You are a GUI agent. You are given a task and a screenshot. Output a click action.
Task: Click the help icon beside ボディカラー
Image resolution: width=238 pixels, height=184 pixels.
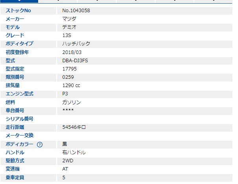(40, 144)
